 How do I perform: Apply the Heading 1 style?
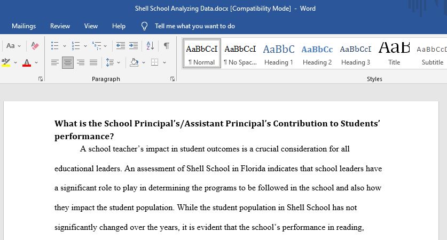[x=279, y=54]
